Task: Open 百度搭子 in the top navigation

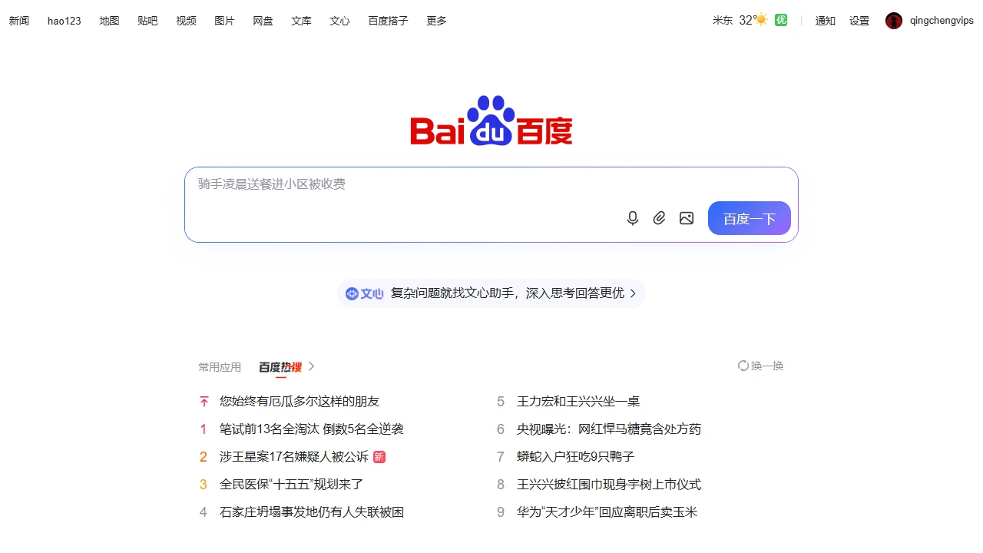Action: point(388,21)
